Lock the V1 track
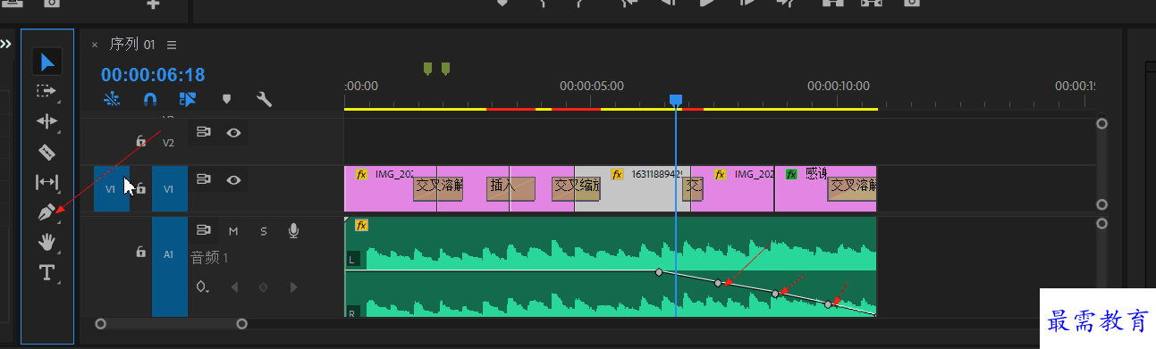The image size is (1156, 349). 140,188
